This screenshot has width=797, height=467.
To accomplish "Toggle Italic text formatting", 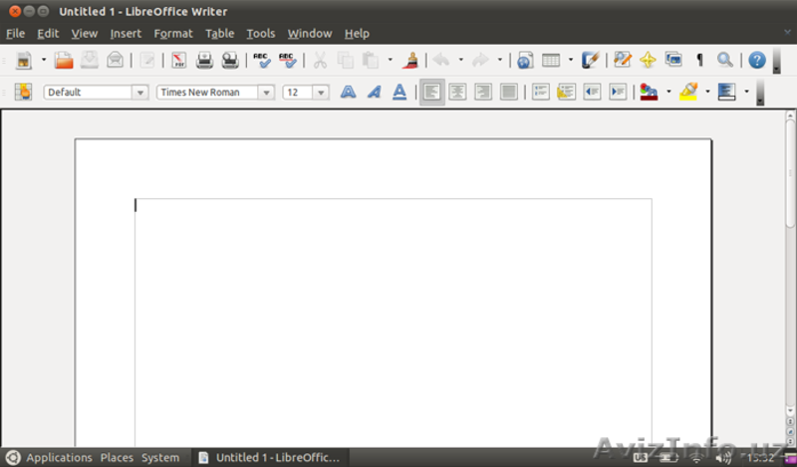I will (374, 93).
